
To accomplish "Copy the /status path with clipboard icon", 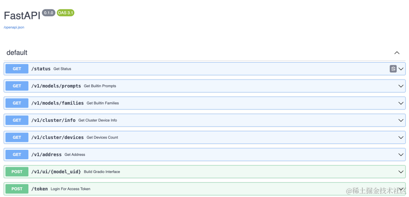I will pos(393,69).
